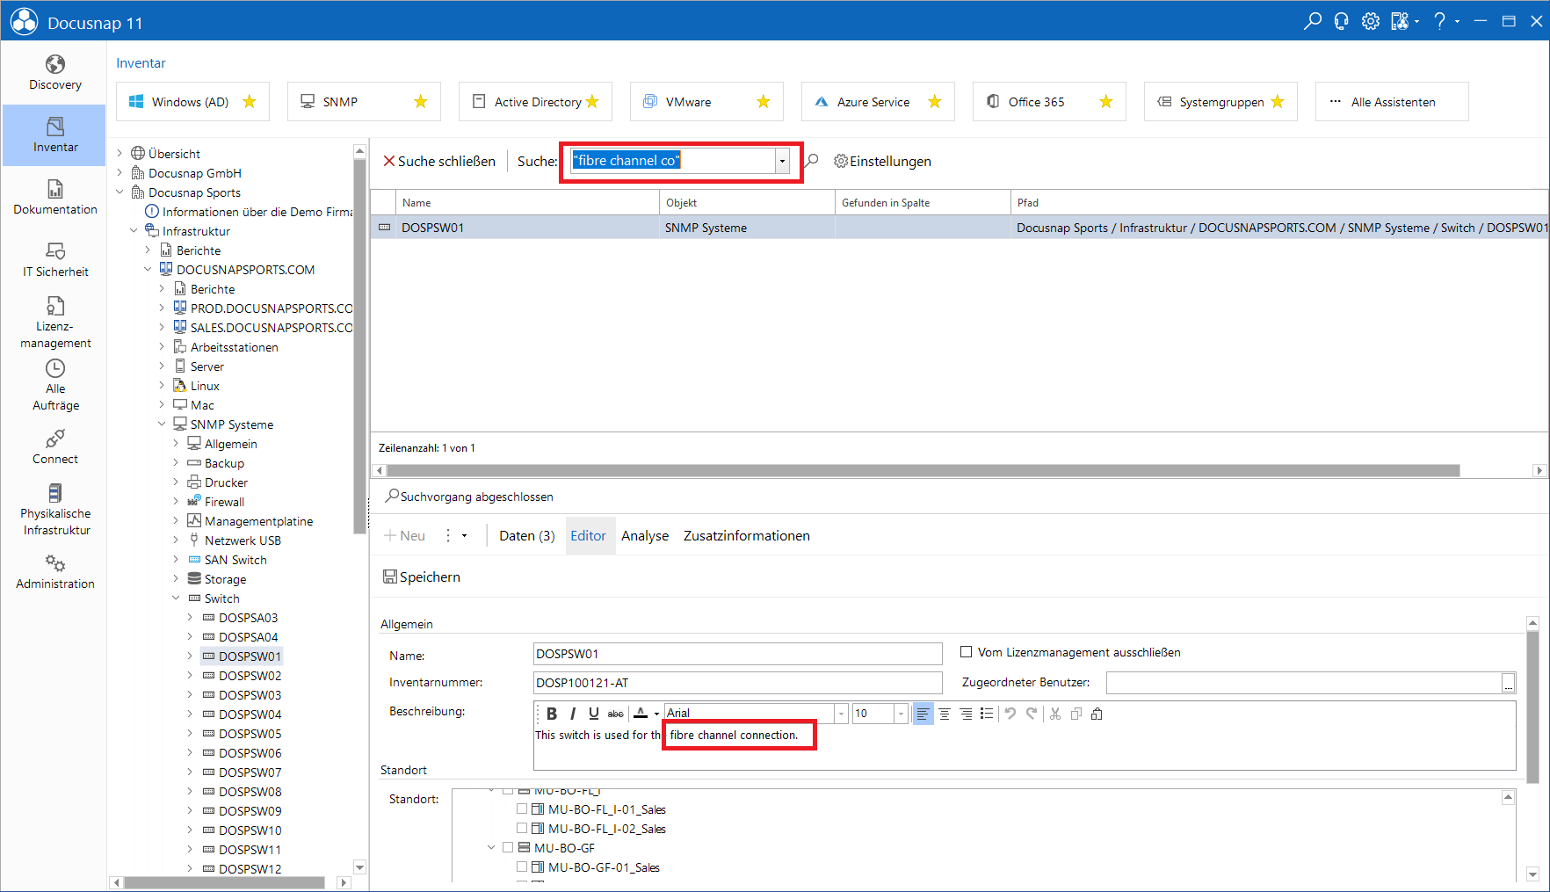The height and width of the screenshot is (892, 1550).
Task: Toggle the favorite star on the VMware assistant
Action: [764, 102]
